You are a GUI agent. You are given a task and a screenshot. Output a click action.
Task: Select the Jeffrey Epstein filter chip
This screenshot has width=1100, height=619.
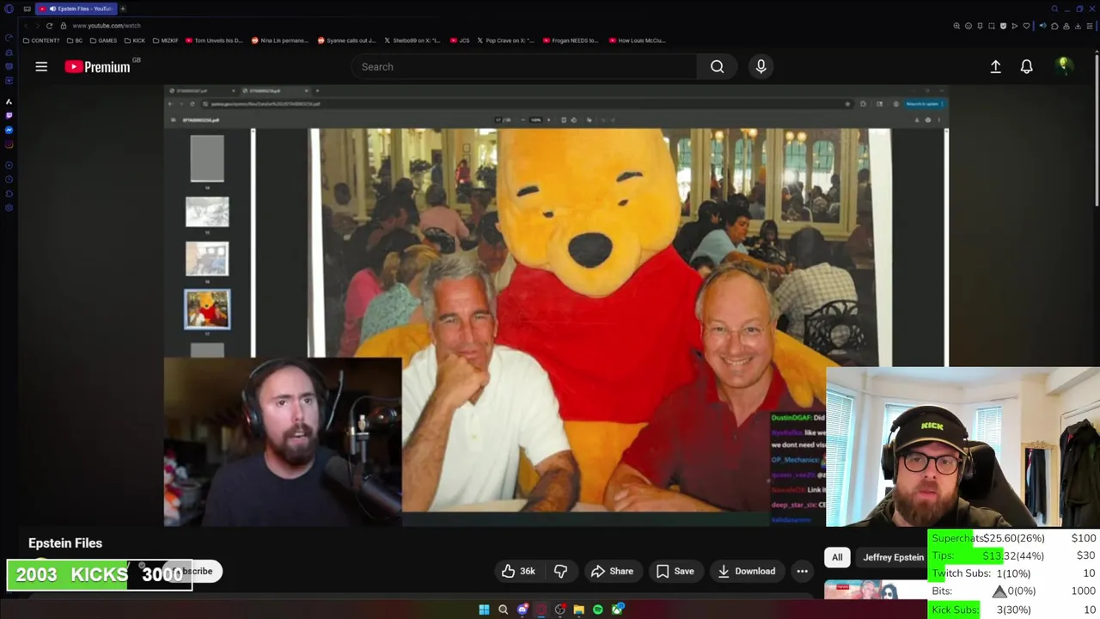click(x=893, y=557)
